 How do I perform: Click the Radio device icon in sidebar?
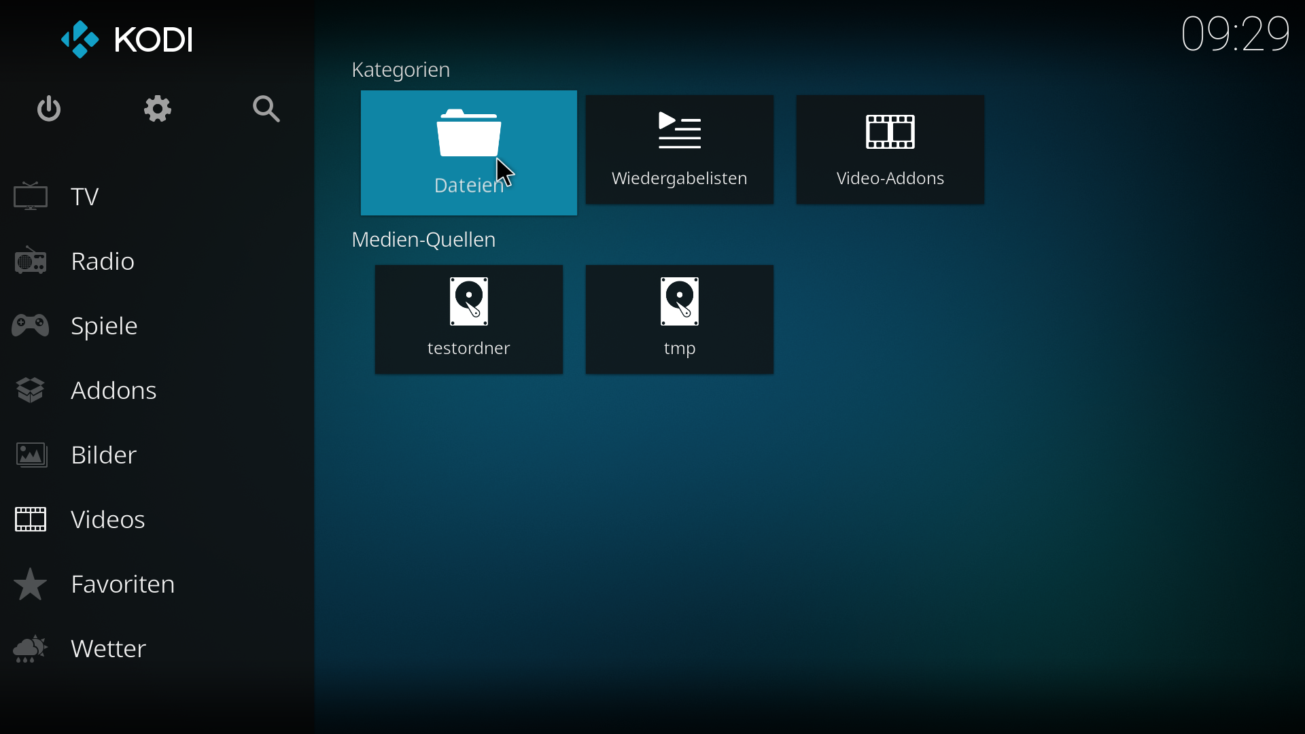[31, 261]
